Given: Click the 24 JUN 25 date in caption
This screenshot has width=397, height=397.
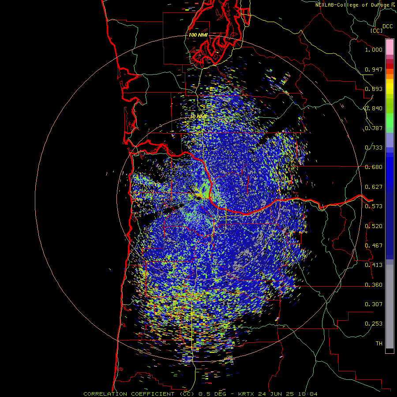Looking at the screenshot, I should [x=276, y=394].
